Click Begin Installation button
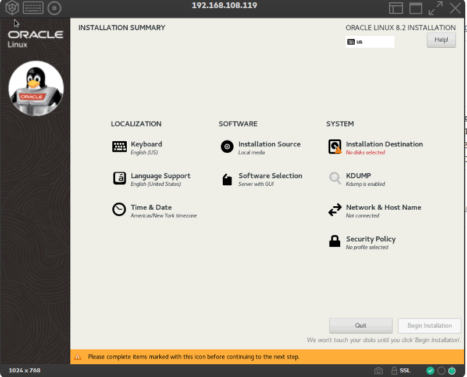The width and height of the screenshot is (467, 377). pos(429,325)
